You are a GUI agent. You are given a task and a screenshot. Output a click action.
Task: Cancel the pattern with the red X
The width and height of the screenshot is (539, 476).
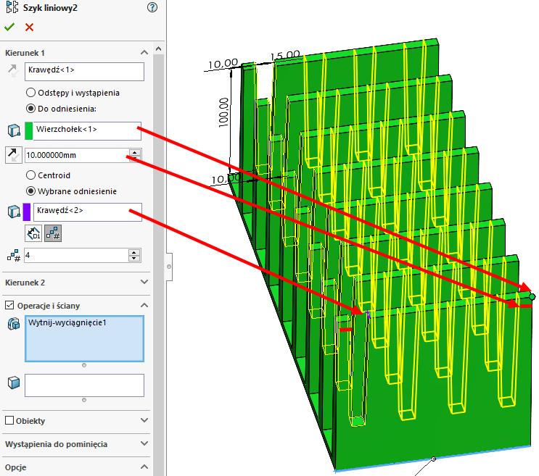click(x=30, y=27)
